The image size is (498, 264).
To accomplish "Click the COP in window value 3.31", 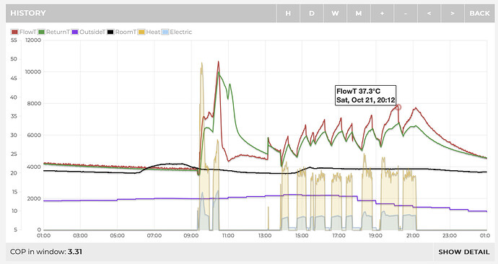I will pyautogui.click(x=75, y=252).
